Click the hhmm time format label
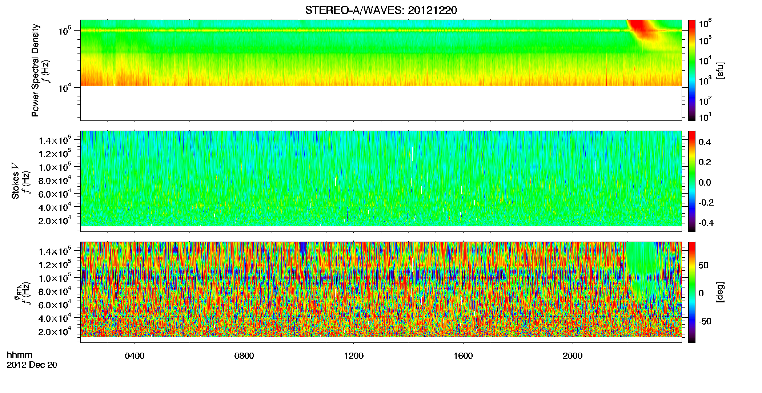The width and height of the screenshot is (762, 393). click(x=20, y=355)
